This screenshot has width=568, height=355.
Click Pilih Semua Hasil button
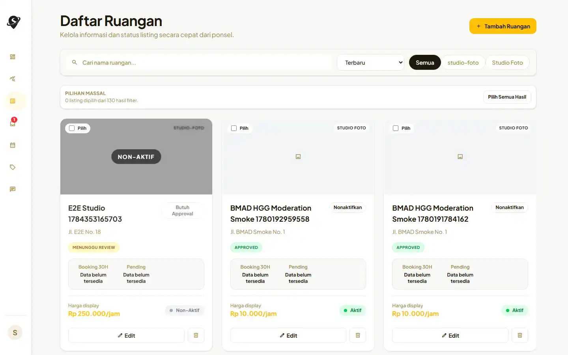click(x=507, y=97)
